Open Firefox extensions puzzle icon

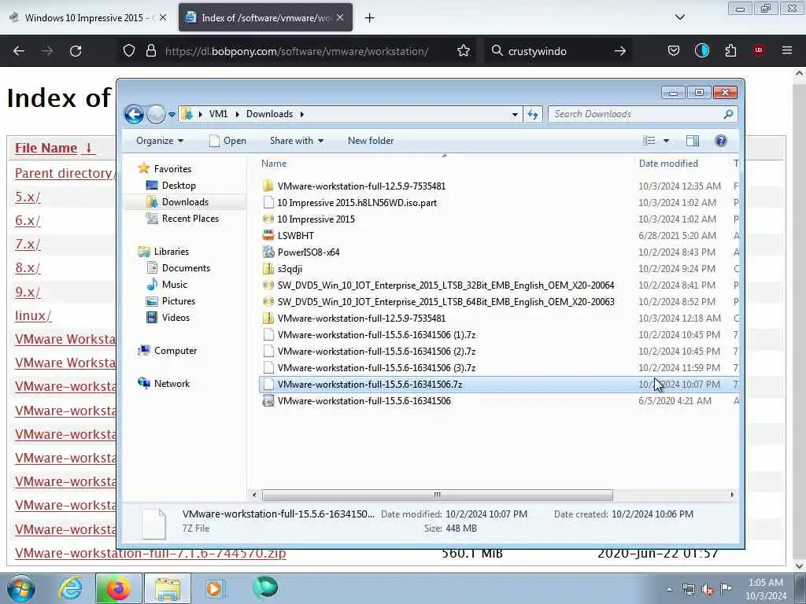(730, 50)
